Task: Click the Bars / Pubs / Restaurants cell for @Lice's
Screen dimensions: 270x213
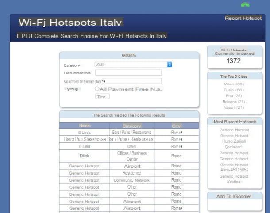Action: (132, 133)
